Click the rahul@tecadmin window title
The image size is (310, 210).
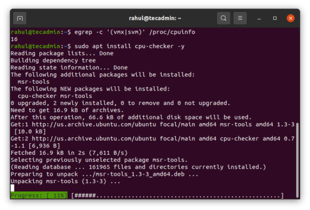click(x=154, y=19)
